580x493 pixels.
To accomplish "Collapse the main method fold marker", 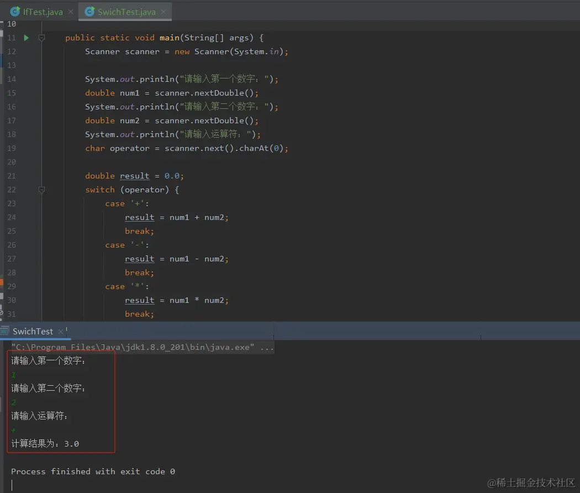I will (42, 38).
